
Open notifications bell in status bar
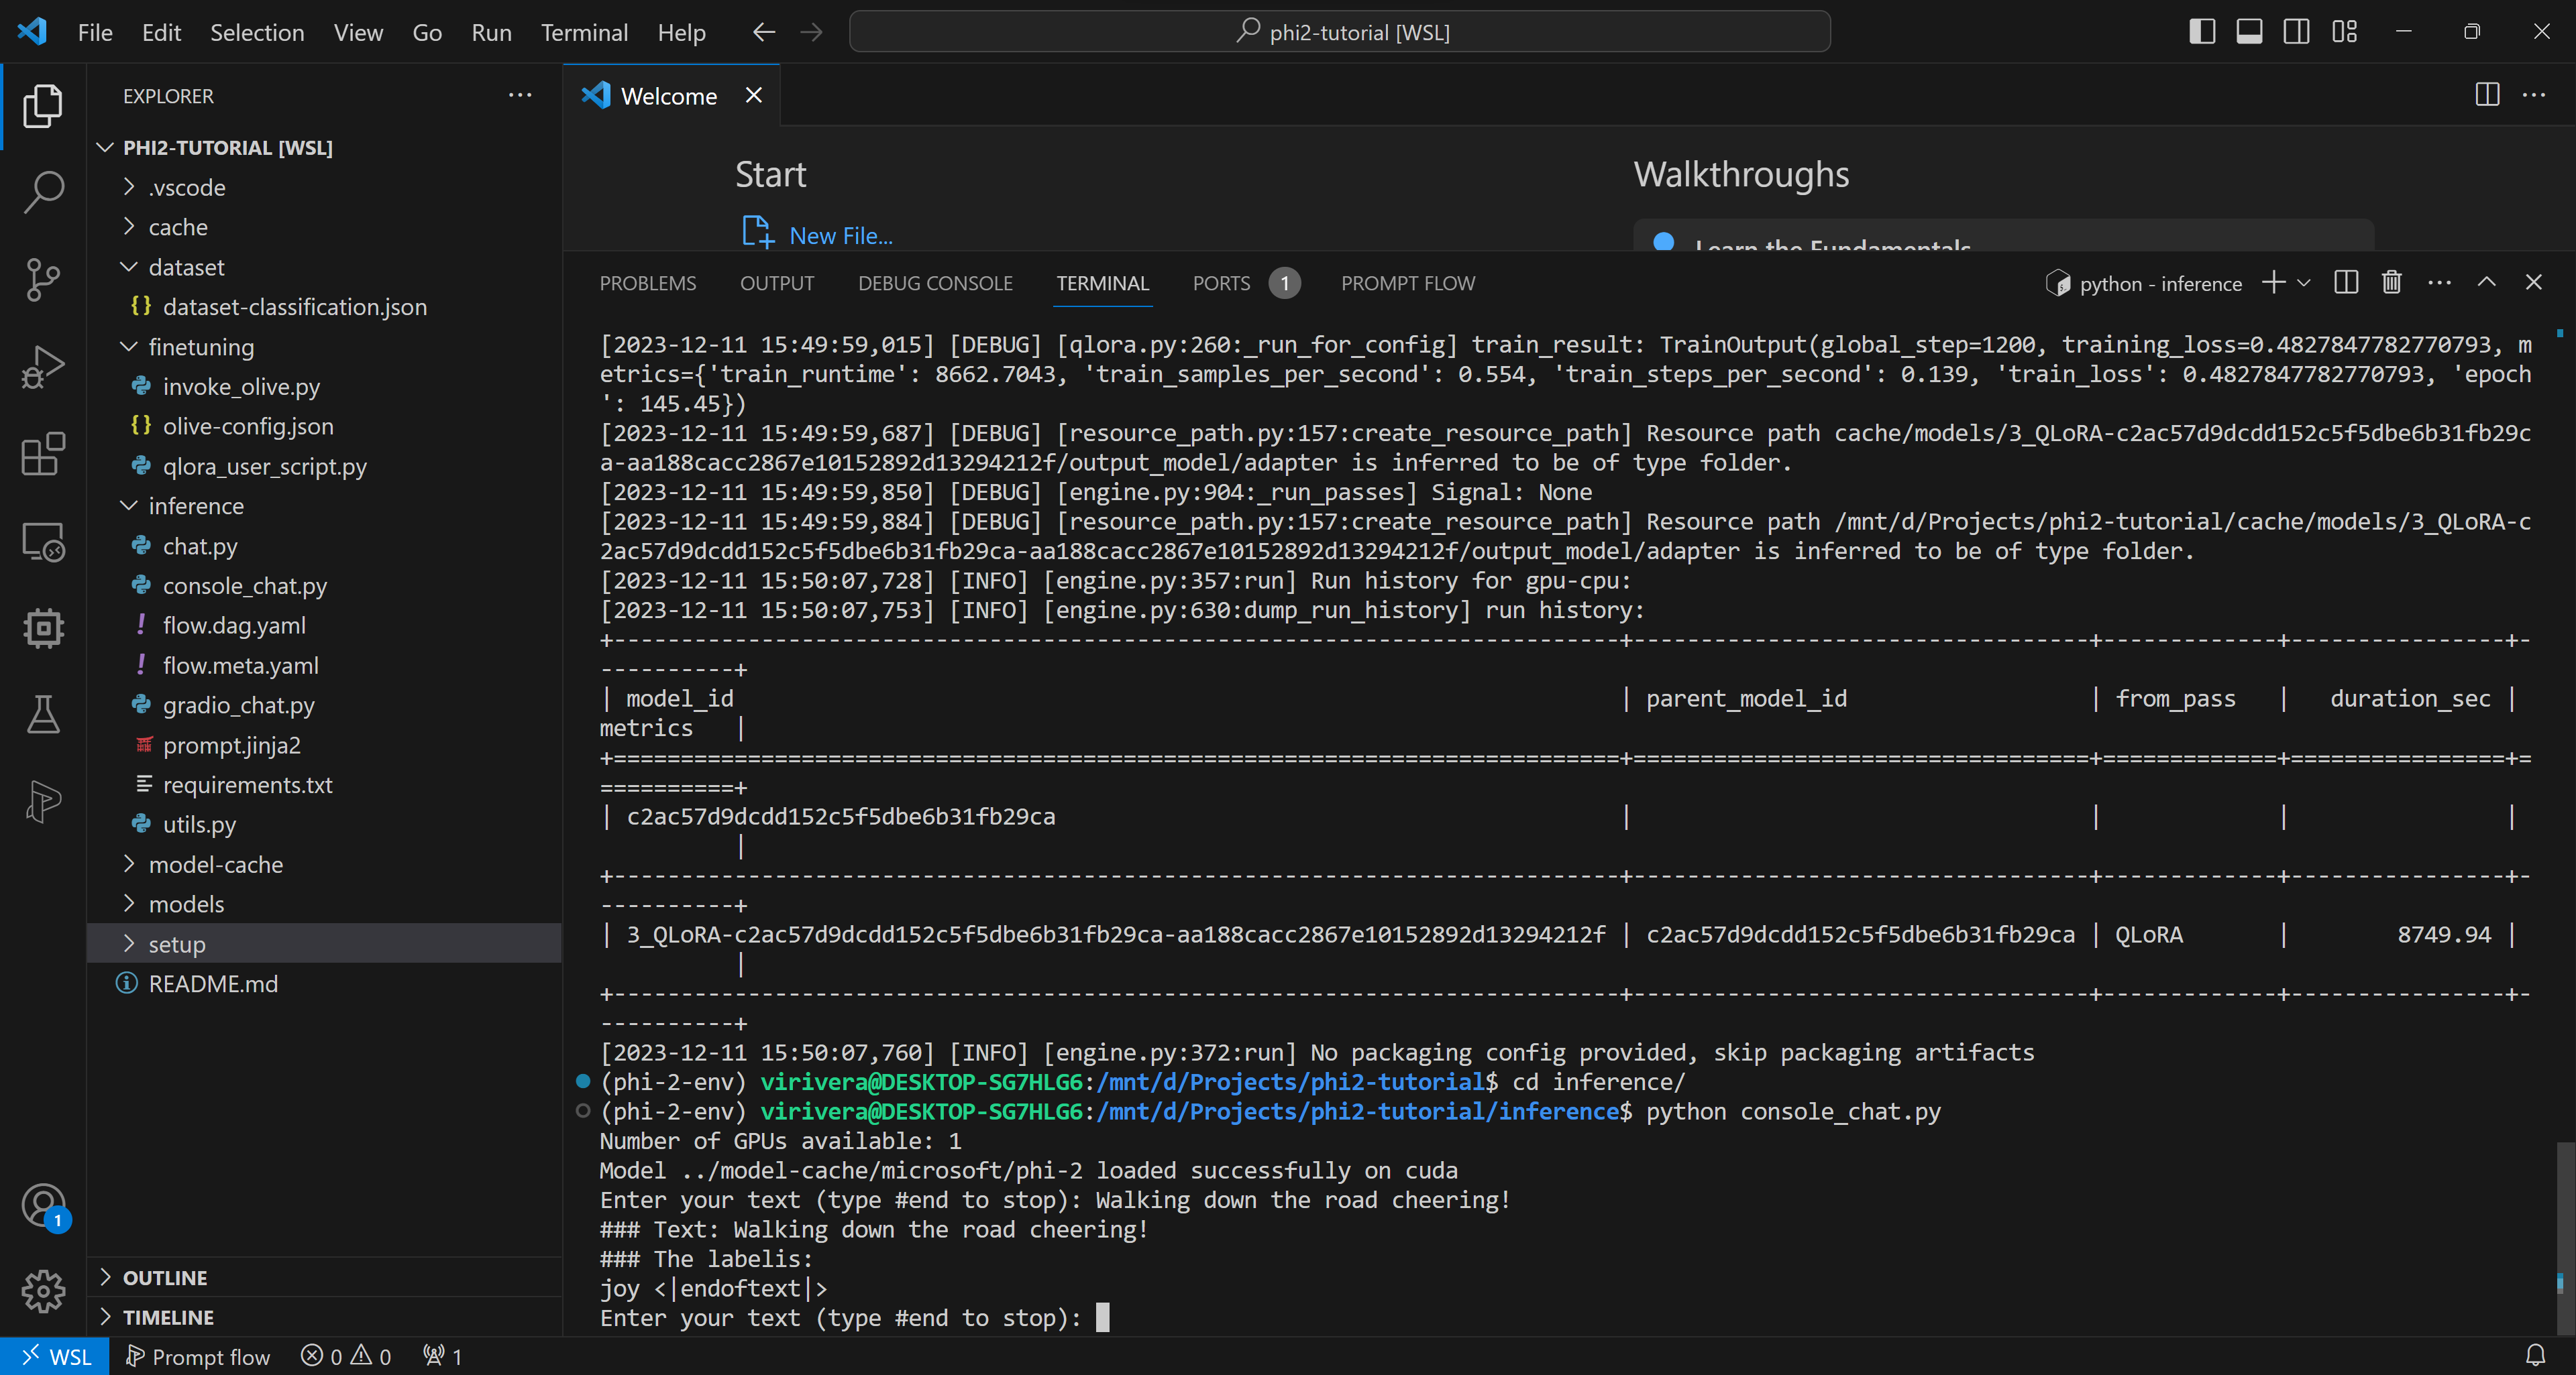[x=2535, y=1356]
